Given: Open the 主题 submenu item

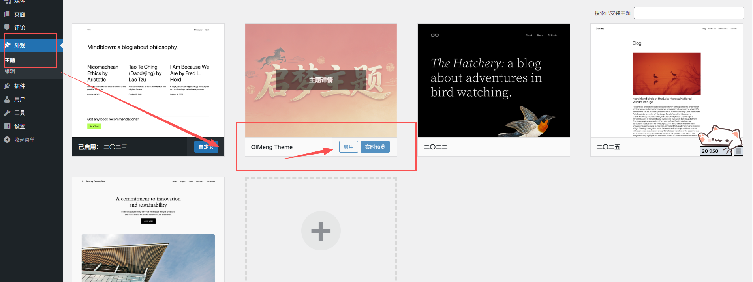Looking at the screenshot, I should 10,60.
